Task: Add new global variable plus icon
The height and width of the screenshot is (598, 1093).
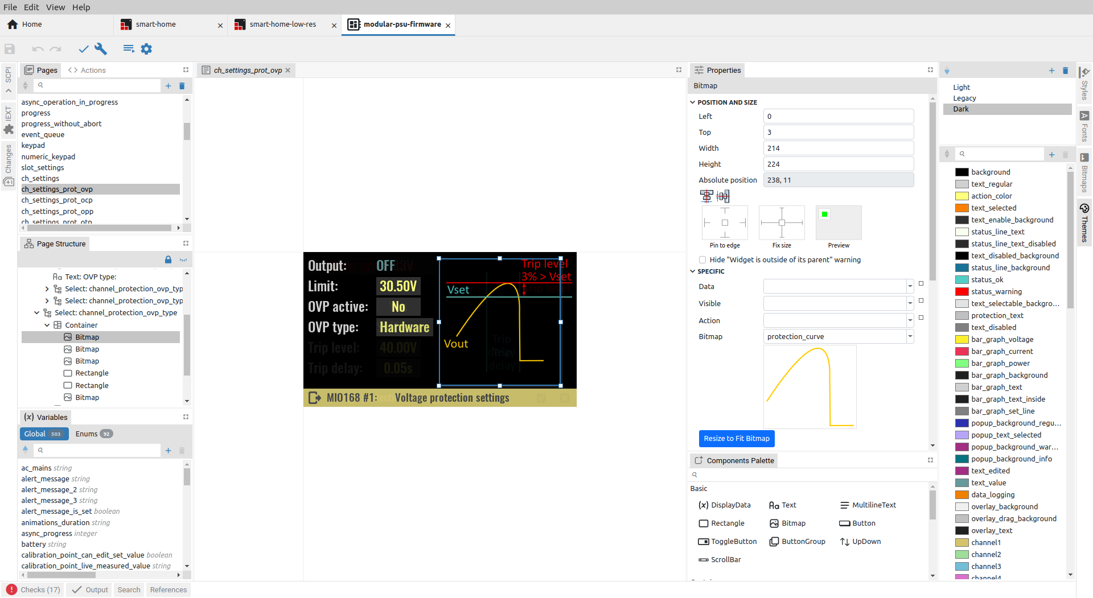Action: pyautogui.click(x=168, y=451)
